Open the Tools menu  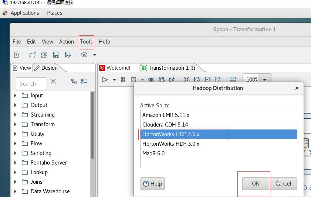(x=86, y=42)
